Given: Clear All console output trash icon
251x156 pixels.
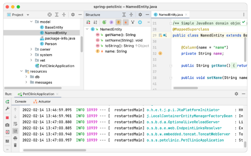Looking at the screenshot, I should point(15,145).
